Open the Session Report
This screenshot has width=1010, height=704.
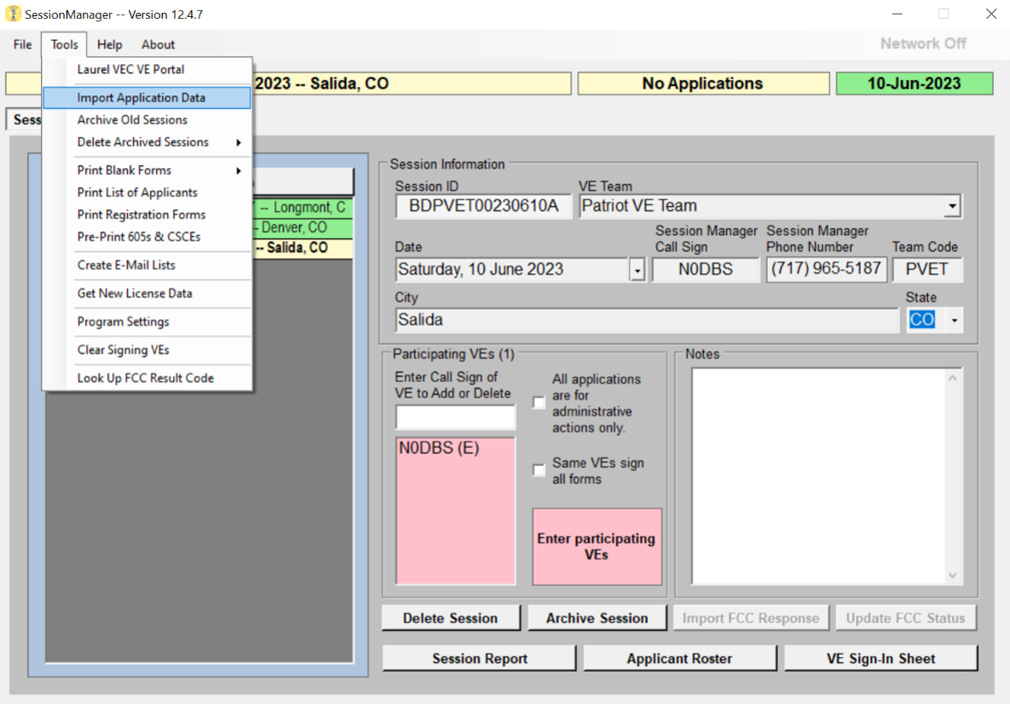click(479, 658)
